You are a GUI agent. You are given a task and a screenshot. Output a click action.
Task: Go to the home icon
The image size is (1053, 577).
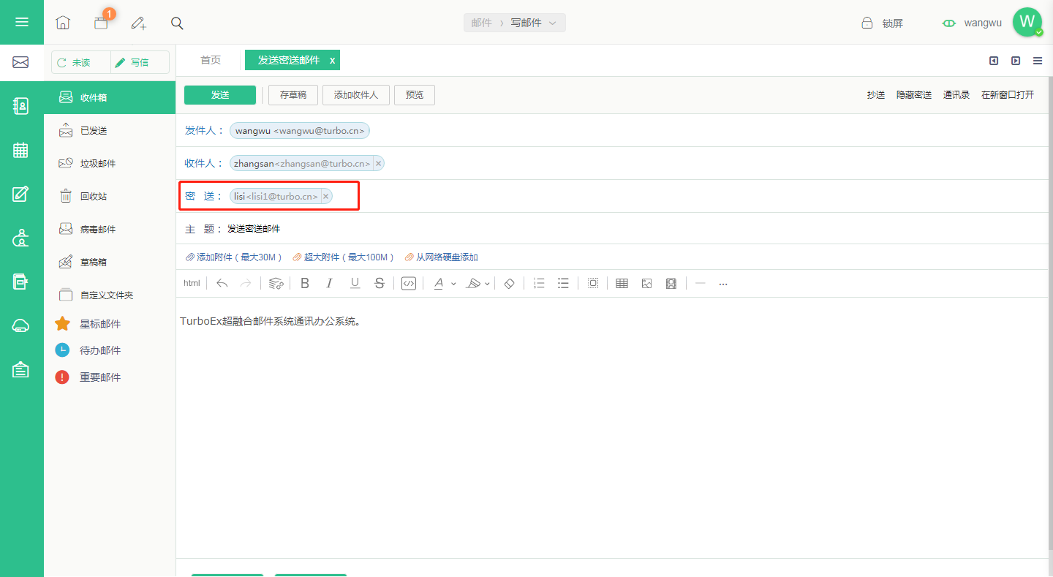[x=63, y=23]
